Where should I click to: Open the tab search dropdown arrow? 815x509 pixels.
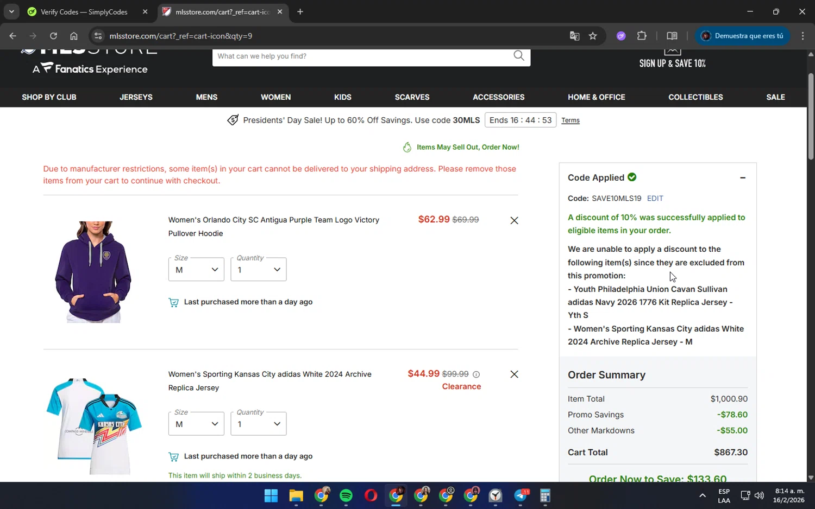pyautogui.click(x=11, y=11)
